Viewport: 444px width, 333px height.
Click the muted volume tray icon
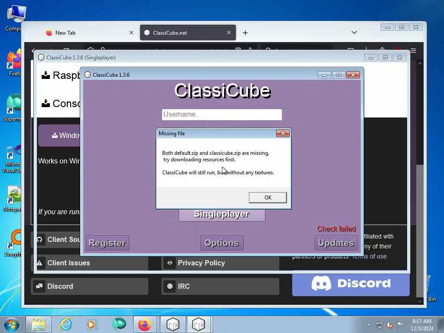point(390,325)
